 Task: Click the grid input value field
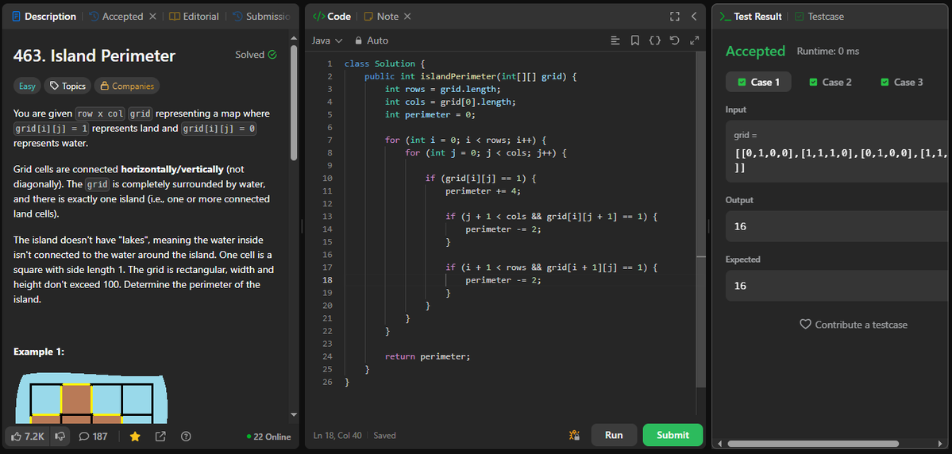tap(838, 152)
